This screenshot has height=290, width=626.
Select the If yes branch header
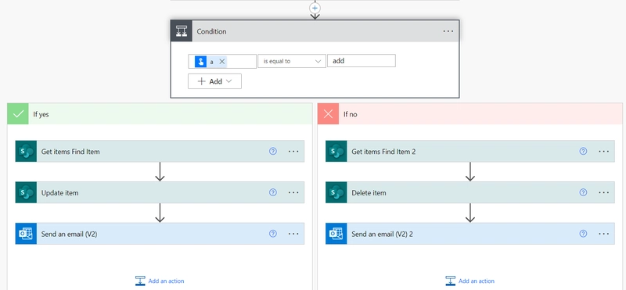[160, 114]
